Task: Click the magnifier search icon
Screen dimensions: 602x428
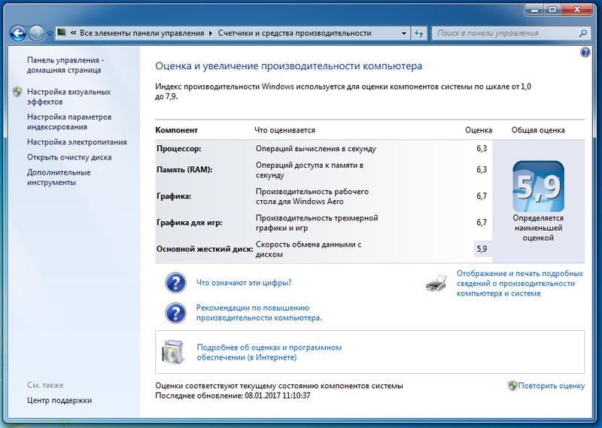Action: [x=582, y=33]
